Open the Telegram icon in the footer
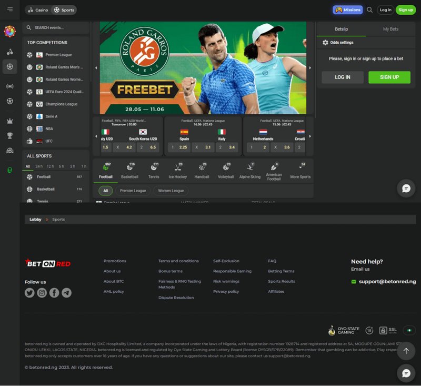Screen dimensions: 421x386 tap(66, 293)
